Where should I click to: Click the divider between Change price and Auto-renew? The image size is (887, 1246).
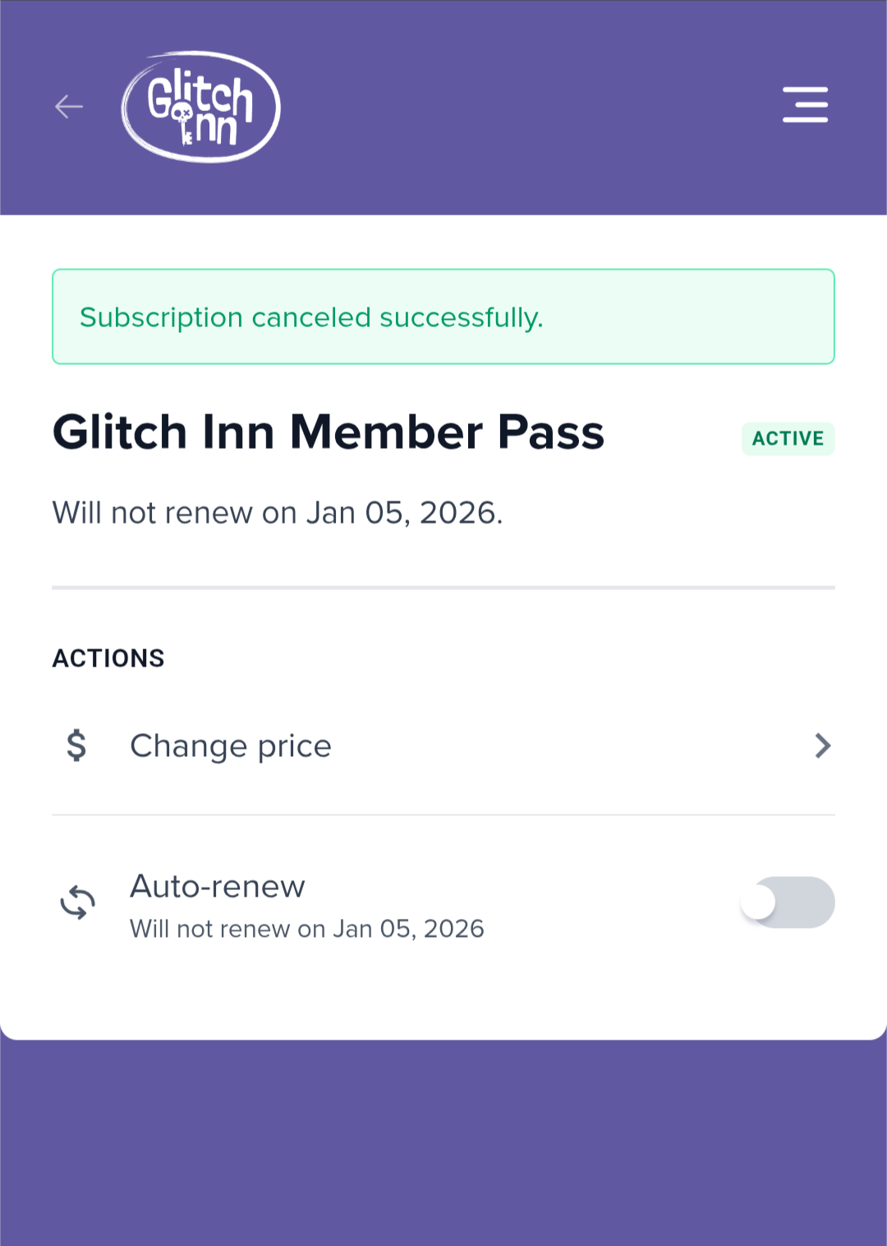click(x=443, y=815)
